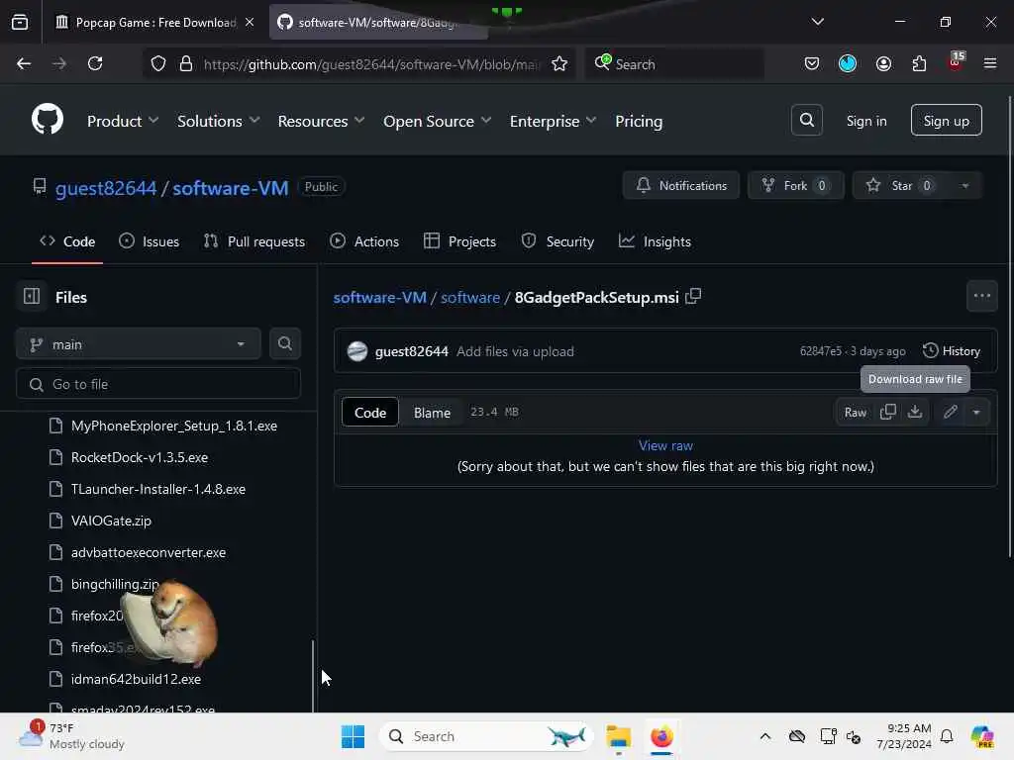Close the Popcap Game tab
This screenshot has width=1014, height=760.
click(250, 22)
